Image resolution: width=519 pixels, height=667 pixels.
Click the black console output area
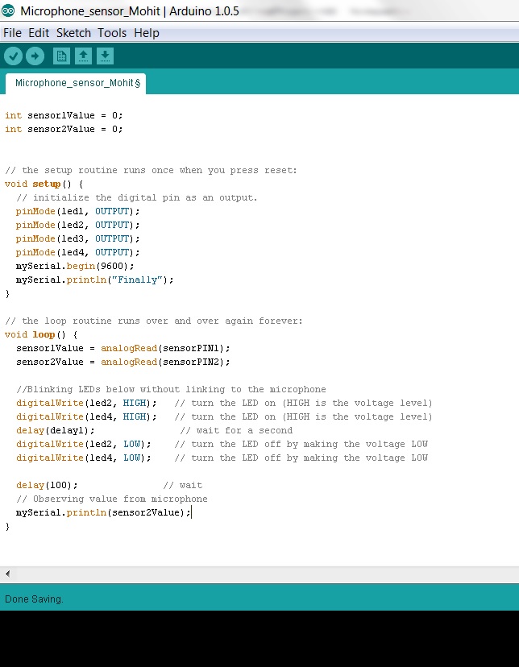point(258,638)
